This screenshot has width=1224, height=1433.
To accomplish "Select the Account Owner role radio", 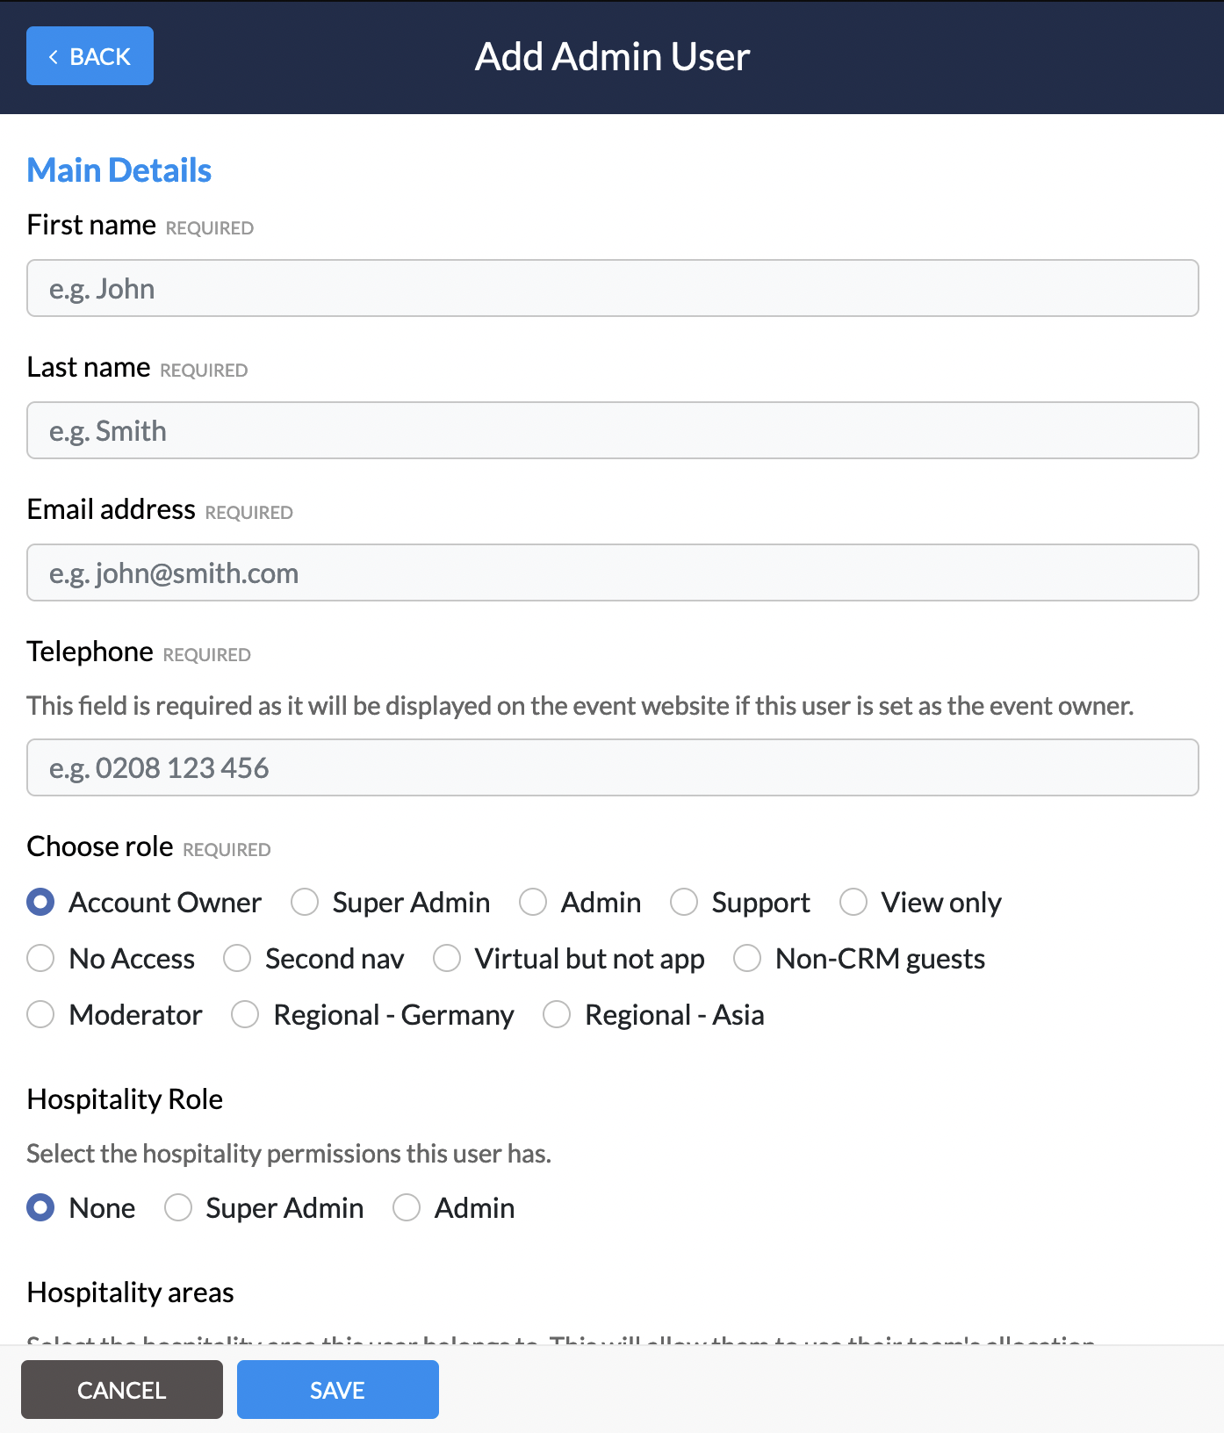I will (40, 902).
